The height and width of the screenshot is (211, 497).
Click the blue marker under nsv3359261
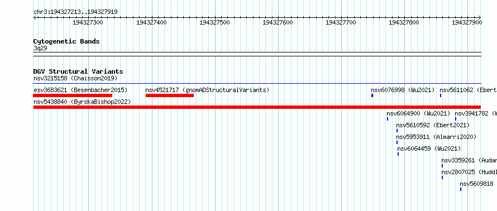point(442,166)
